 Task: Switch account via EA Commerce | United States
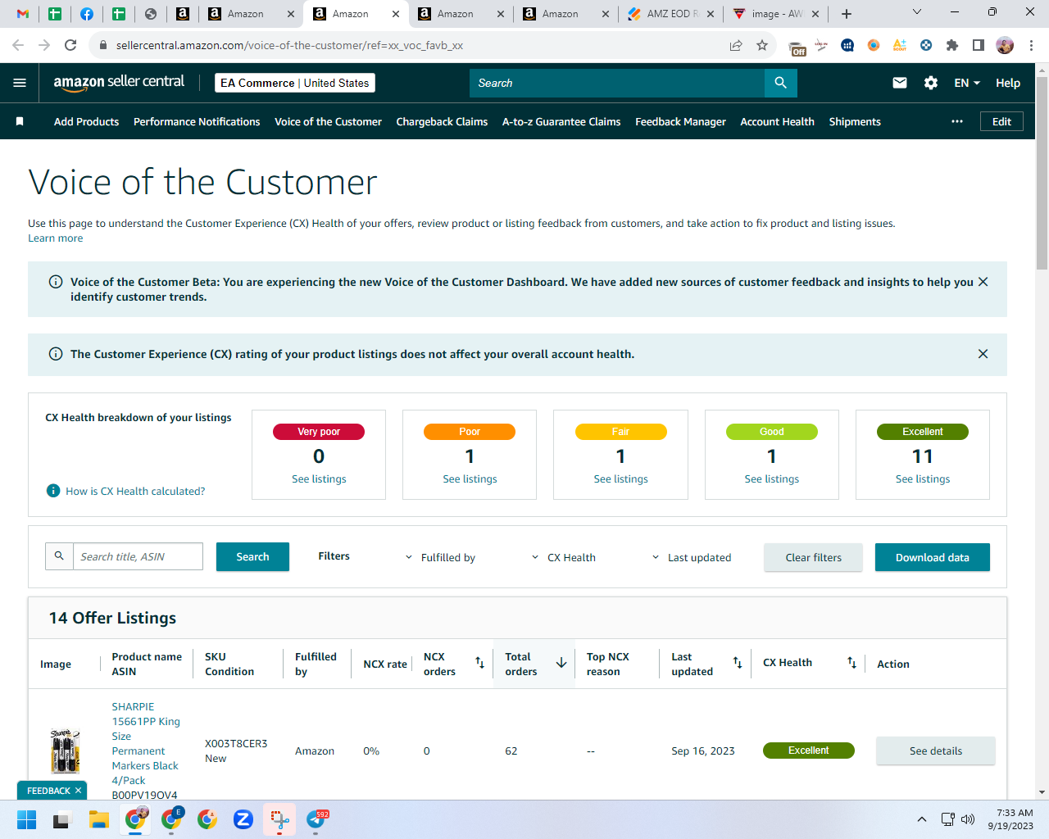pos(294,83)
